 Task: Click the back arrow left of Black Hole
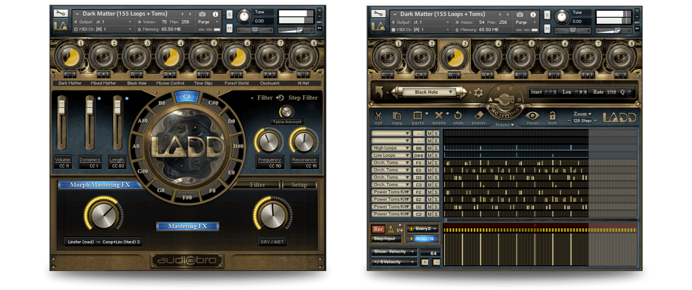379,92
